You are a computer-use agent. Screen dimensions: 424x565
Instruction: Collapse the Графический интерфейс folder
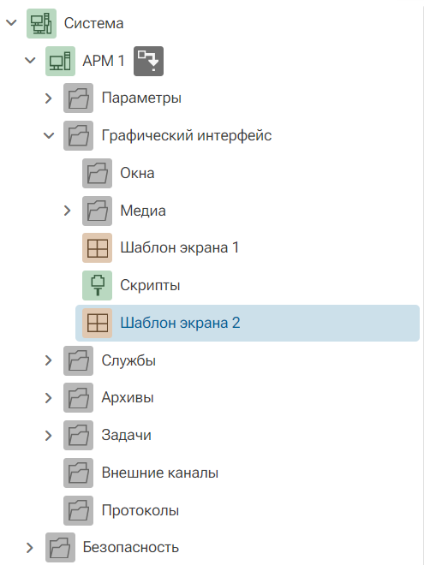(x=49, y=135)
